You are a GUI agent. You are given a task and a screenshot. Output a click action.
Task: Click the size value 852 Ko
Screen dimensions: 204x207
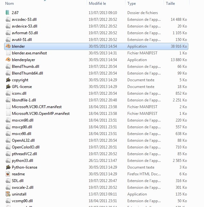(181, 93)
